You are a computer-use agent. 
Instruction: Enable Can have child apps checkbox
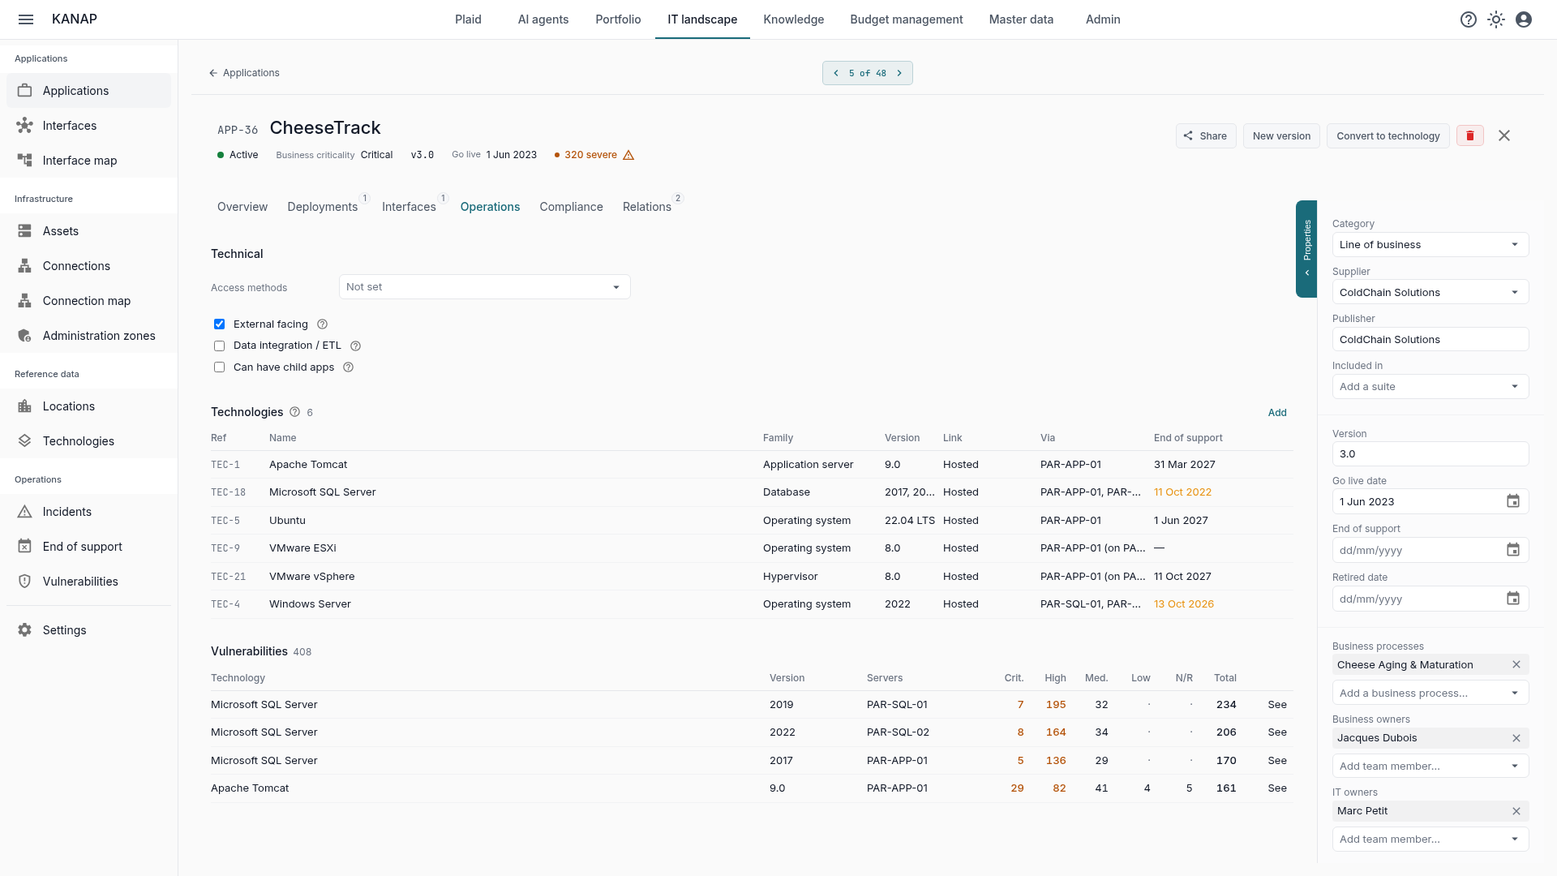(x=219, y=367)
